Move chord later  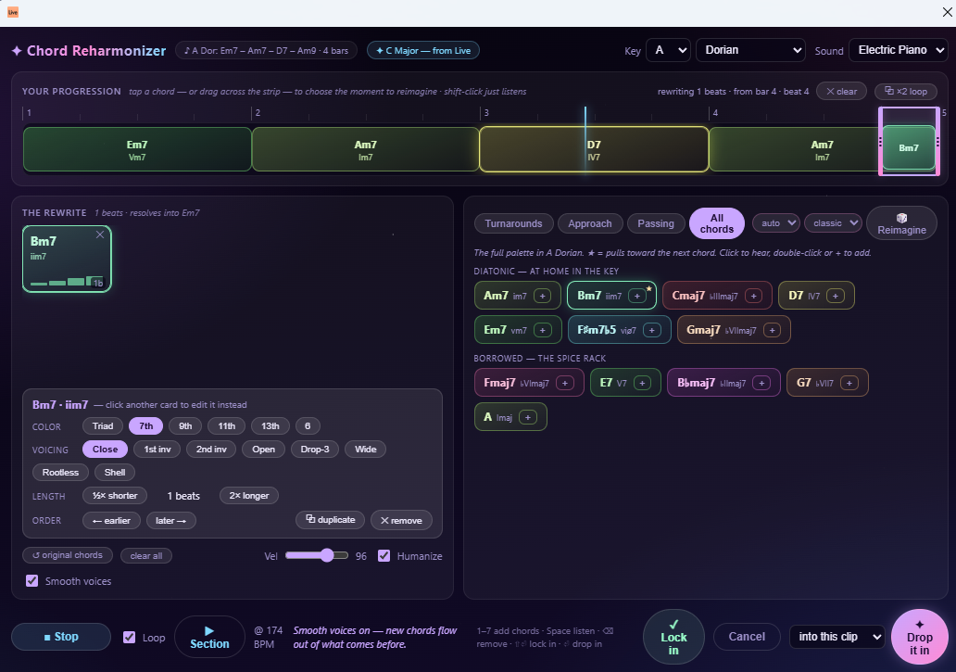(x=170, y=521)
